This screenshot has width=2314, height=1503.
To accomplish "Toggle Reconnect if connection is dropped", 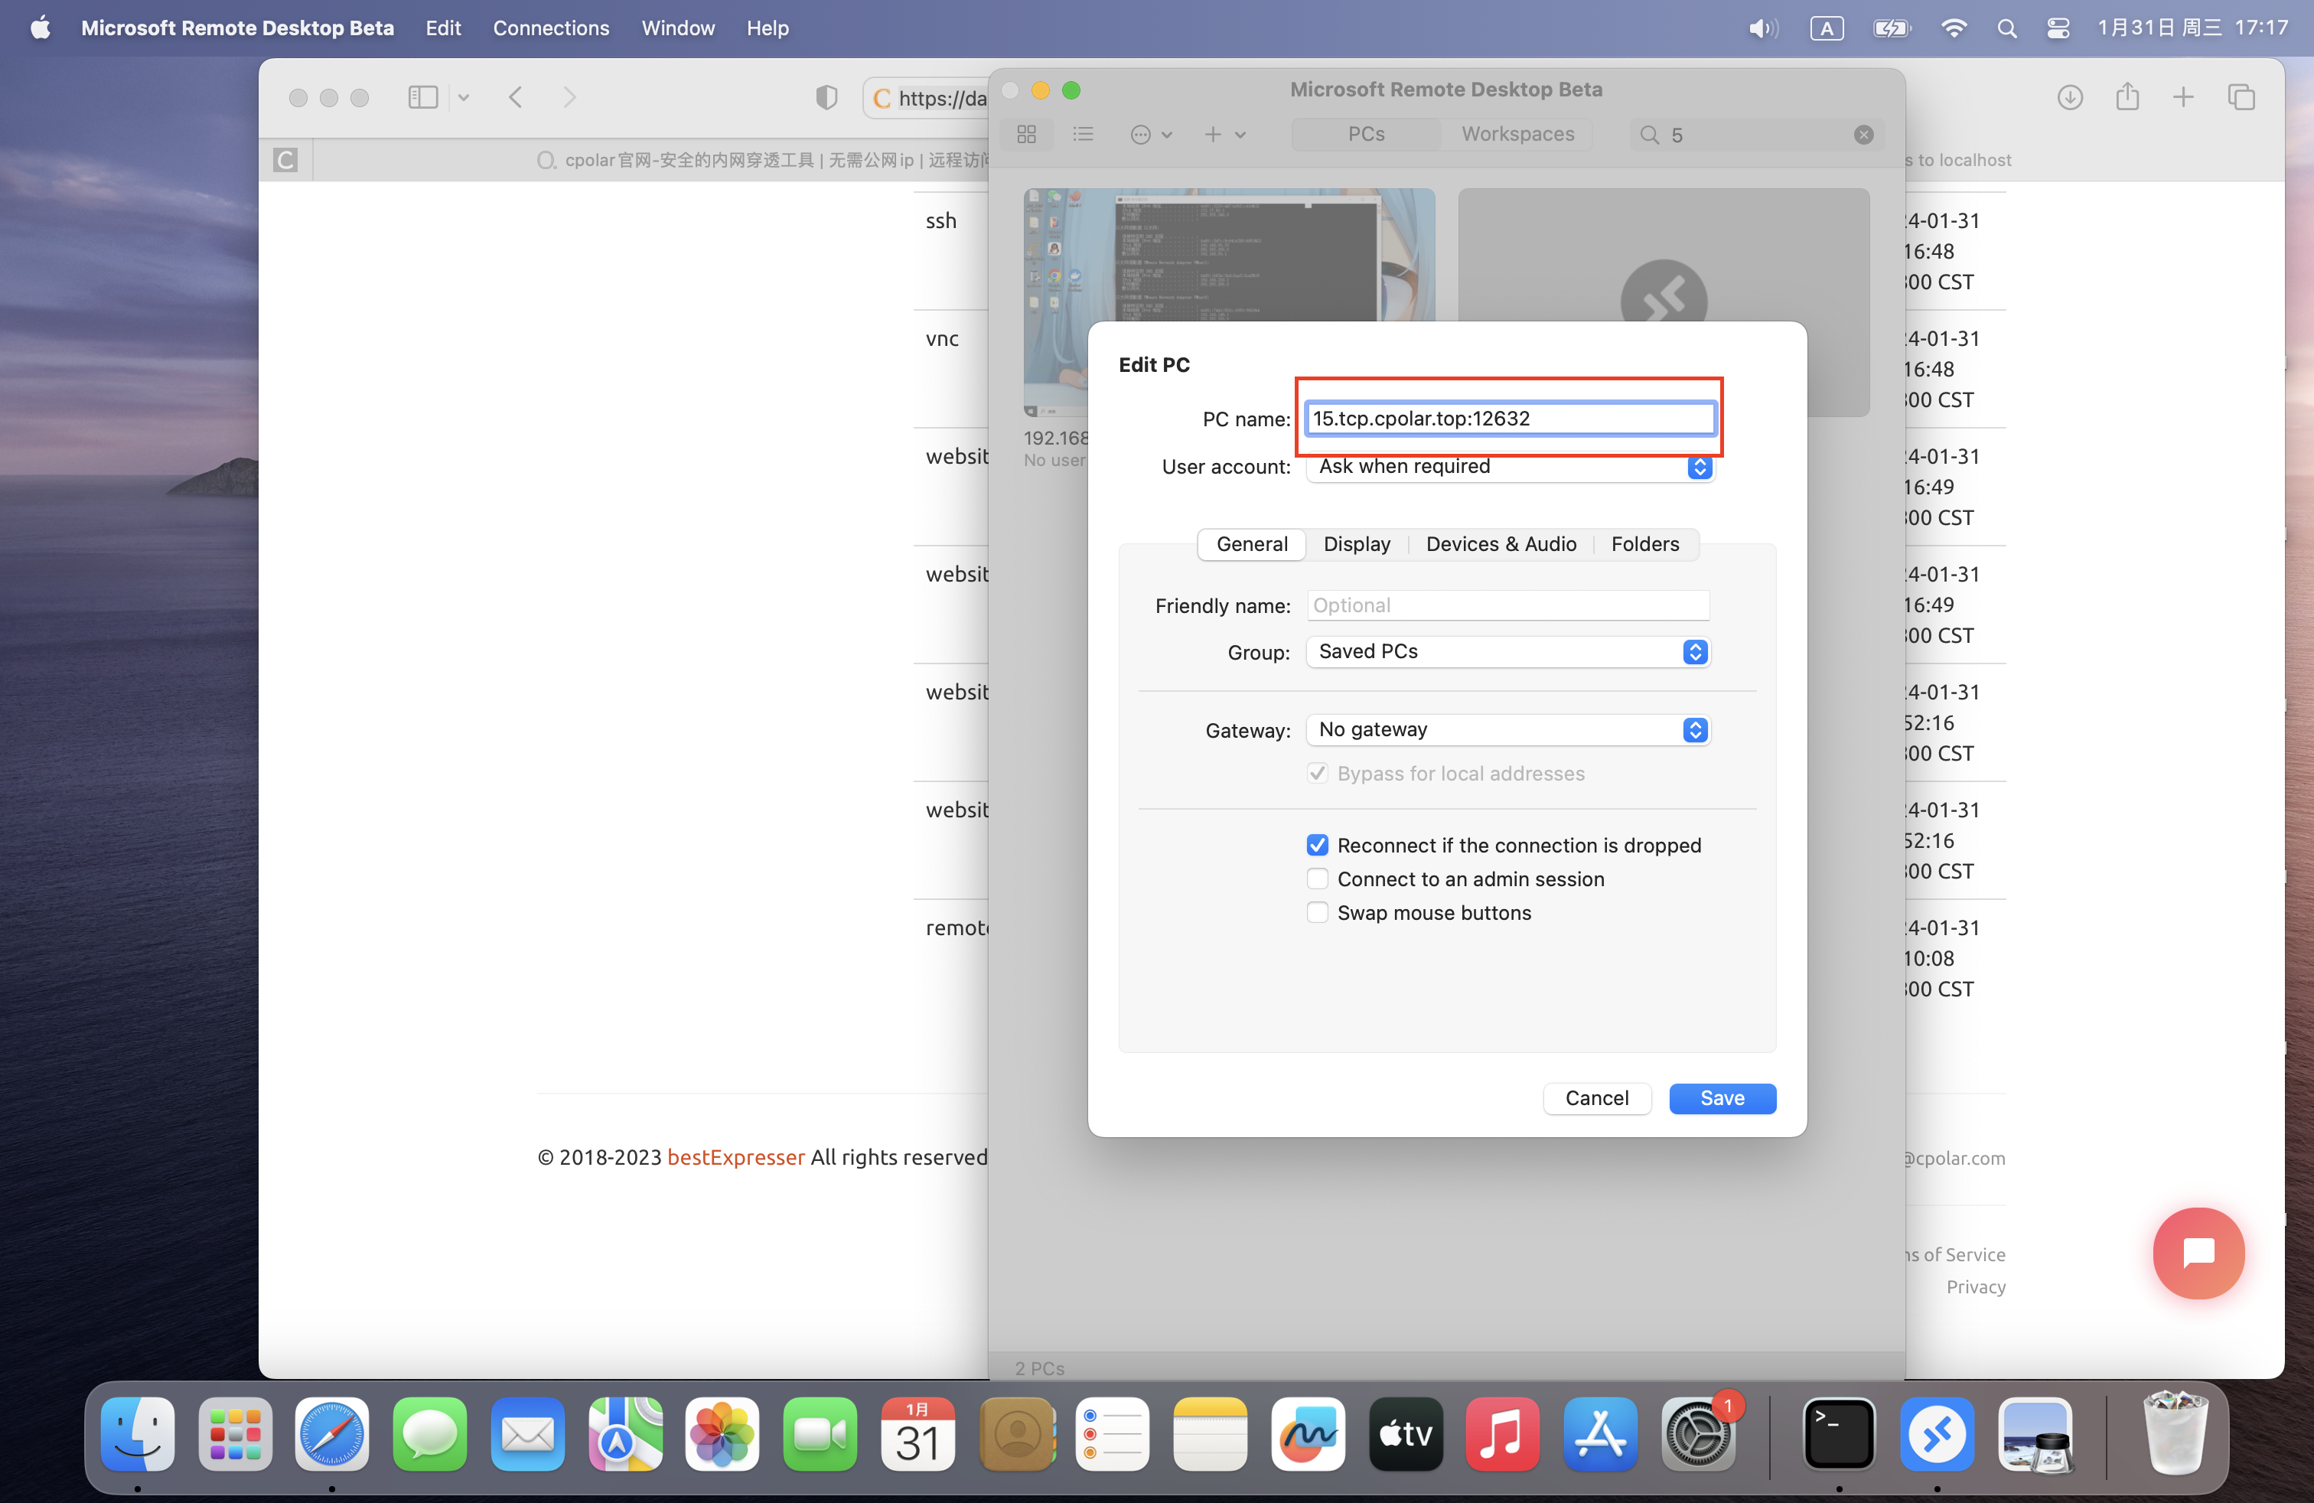I will coord(1317,845).
